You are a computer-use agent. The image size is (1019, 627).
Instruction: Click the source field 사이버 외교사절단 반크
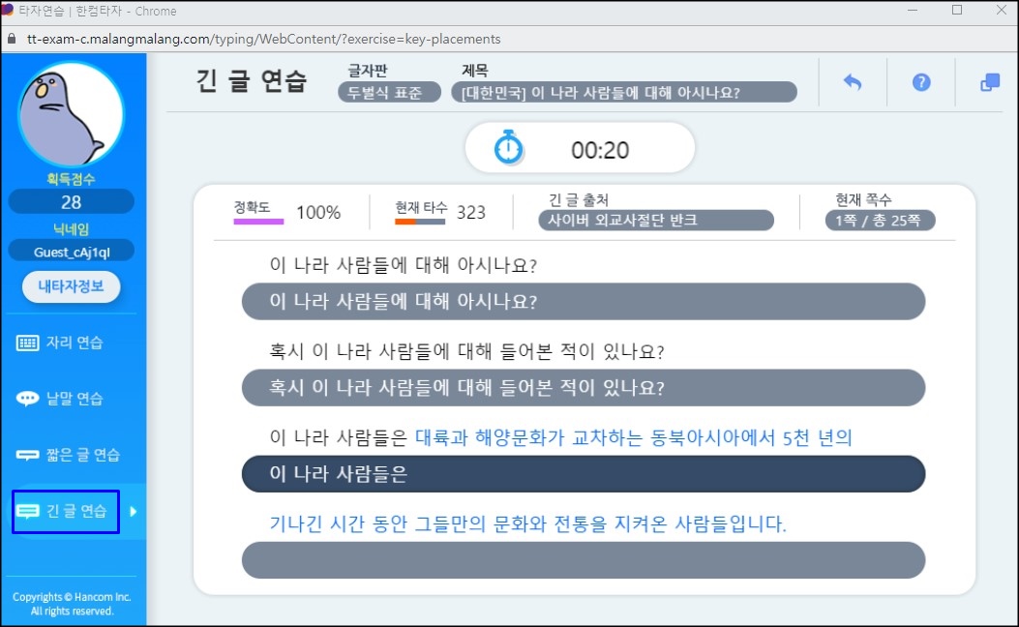(x=656, y=221)
